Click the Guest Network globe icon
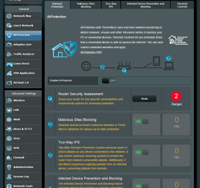 pos(9,26)
